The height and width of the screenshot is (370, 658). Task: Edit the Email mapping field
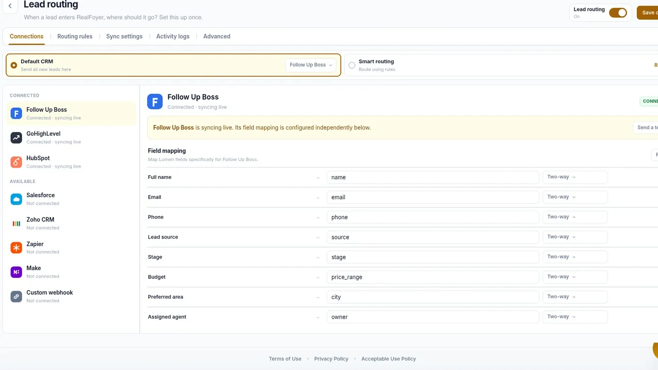pyautogui.click(x=433, y=197)
